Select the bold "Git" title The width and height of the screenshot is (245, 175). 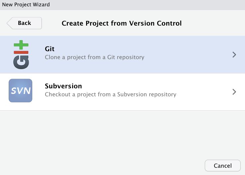(x=50, y=49)
